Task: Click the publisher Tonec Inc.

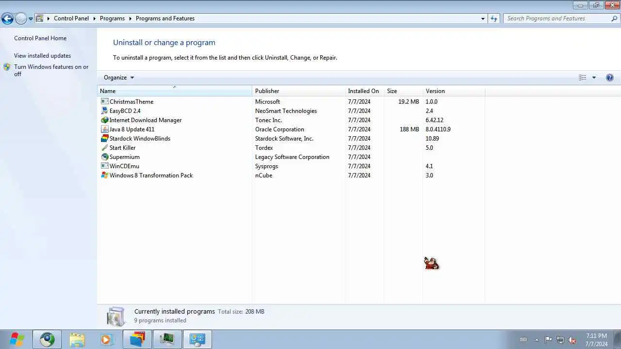Action: pos(268,120)
